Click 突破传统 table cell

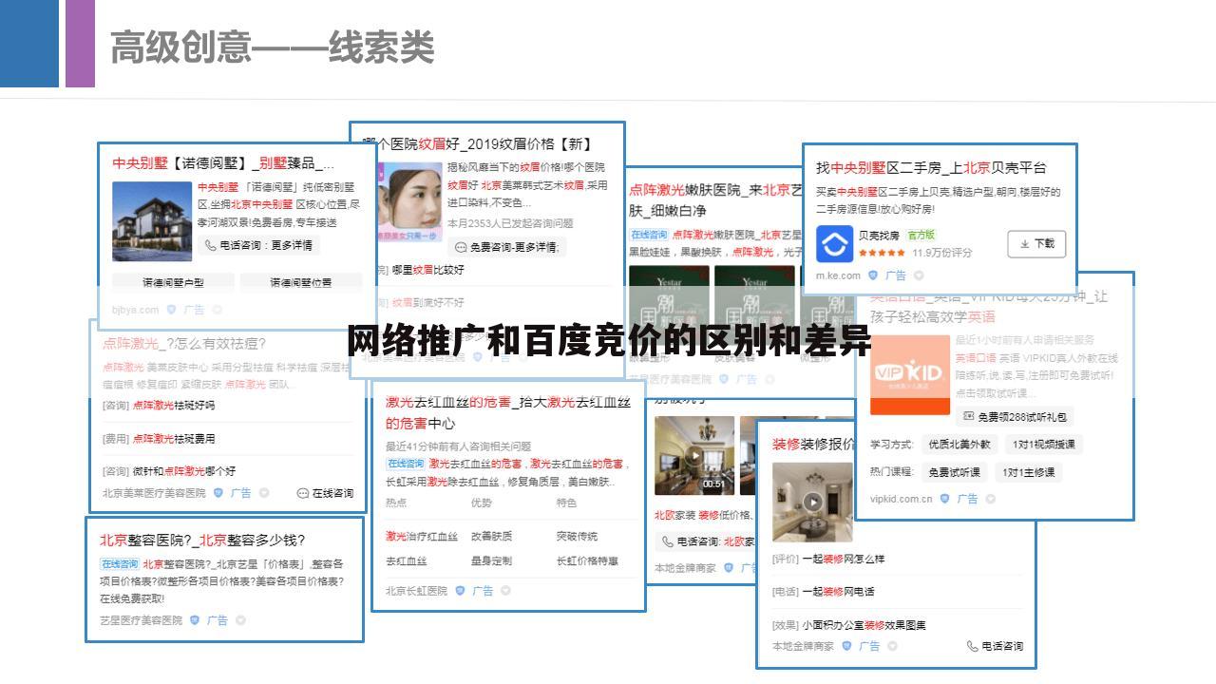(577, 536)
